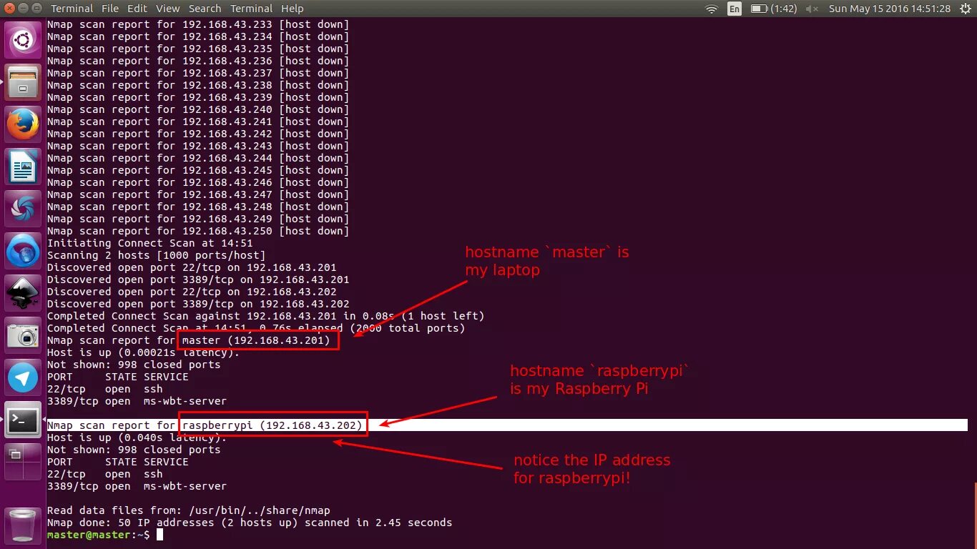Screen dimensions: 977x549
Task: Open the camera screenshot app icon
Action: pyautogui.click(x=23, y=335)
